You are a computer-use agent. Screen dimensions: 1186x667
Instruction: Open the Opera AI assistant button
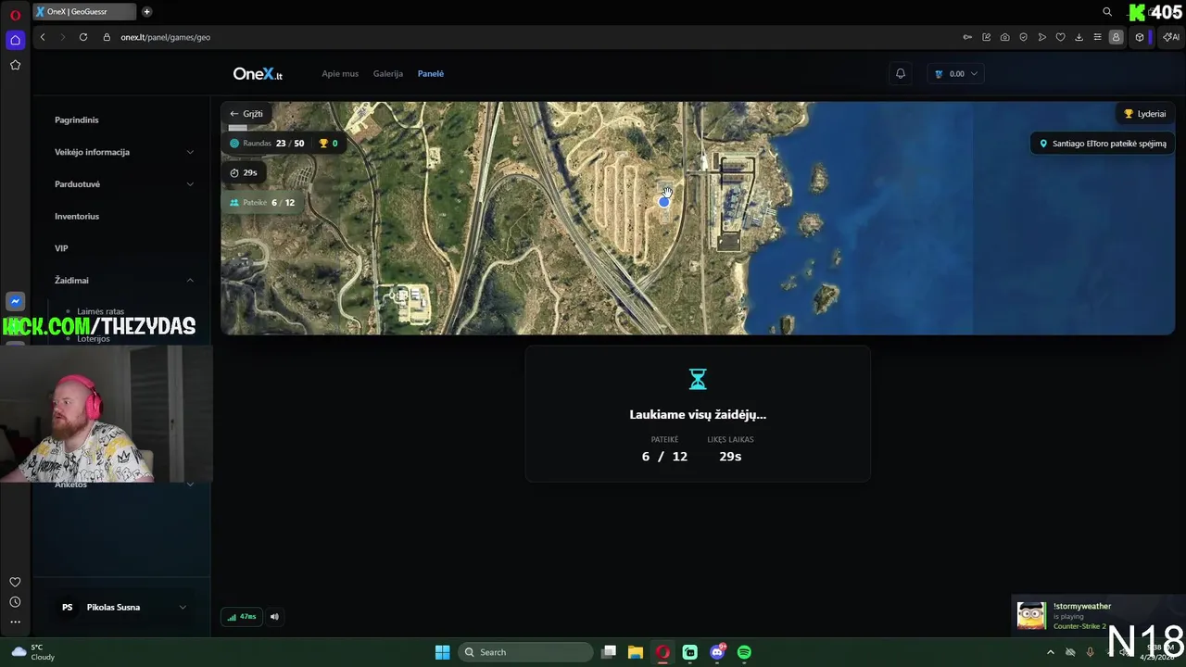(x=1171, y=37)
